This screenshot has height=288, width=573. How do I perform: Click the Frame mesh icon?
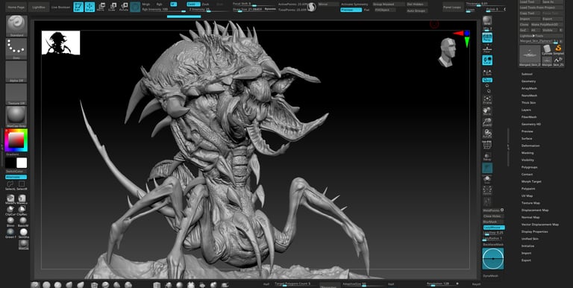(487, 100)
